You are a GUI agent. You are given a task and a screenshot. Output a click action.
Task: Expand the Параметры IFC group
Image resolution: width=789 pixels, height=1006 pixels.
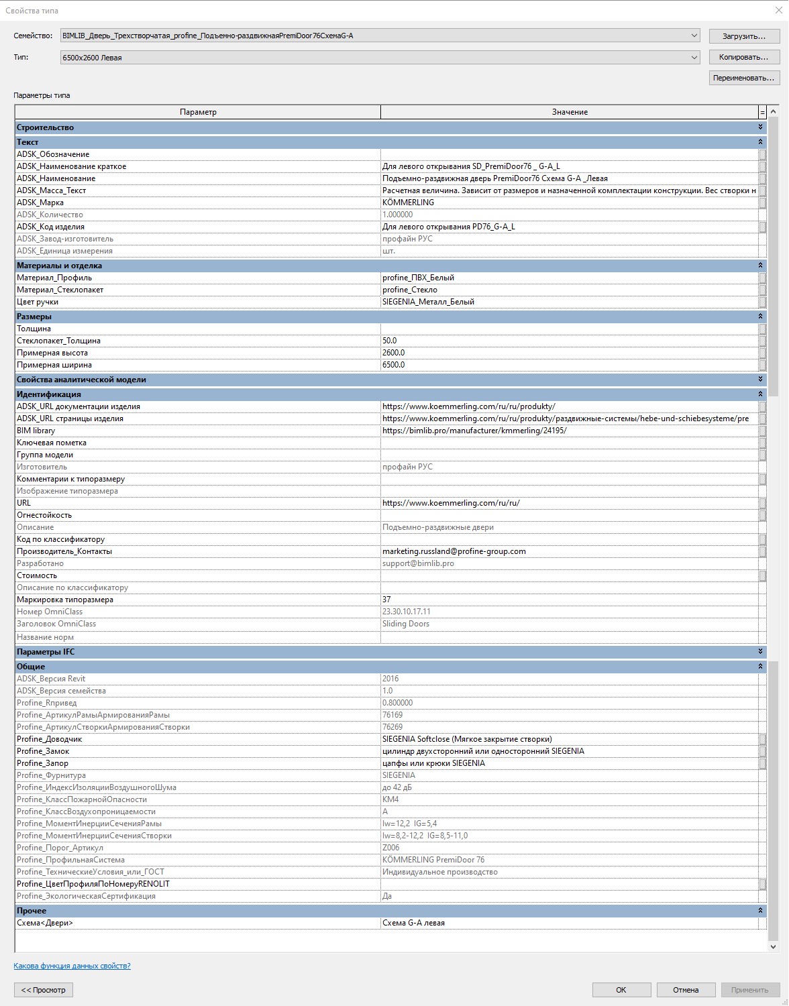760,652
